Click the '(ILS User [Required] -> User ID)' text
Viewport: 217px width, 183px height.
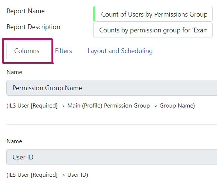point(47,175)
